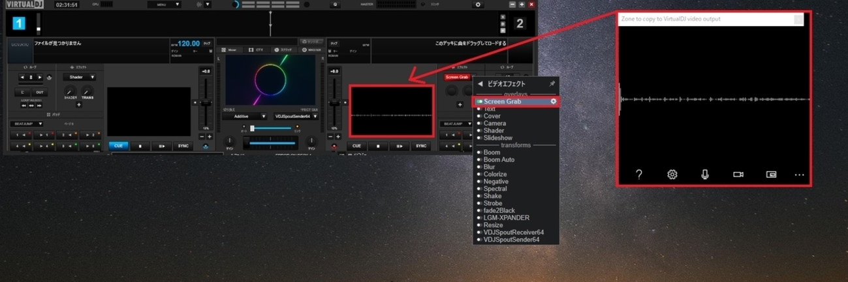
Task: Click the deck 2 number indicator
Action: [520, 23]
